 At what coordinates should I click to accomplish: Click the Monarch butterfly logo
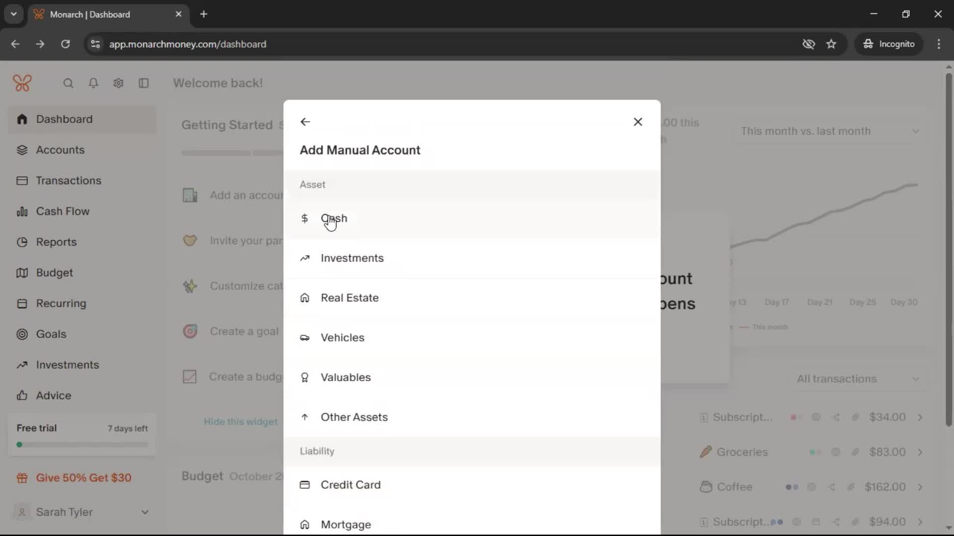[x=22, y=83]
